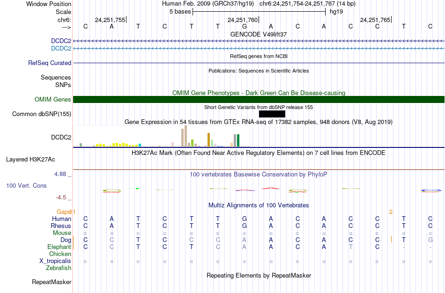Click the chr6:24,251,754-24,251,767 window position text

tap(307, 4)
